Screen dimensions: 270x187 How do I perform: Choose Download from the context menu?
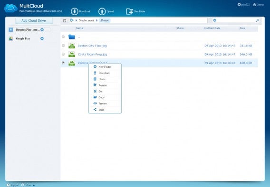(105, 73)
